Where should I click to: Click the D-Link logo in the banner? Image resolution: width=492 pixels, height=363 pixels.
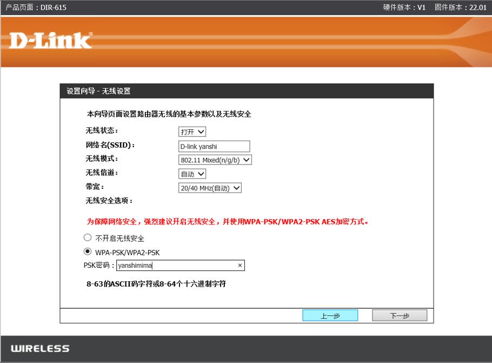pyautogui.click(x=50, y=40)
